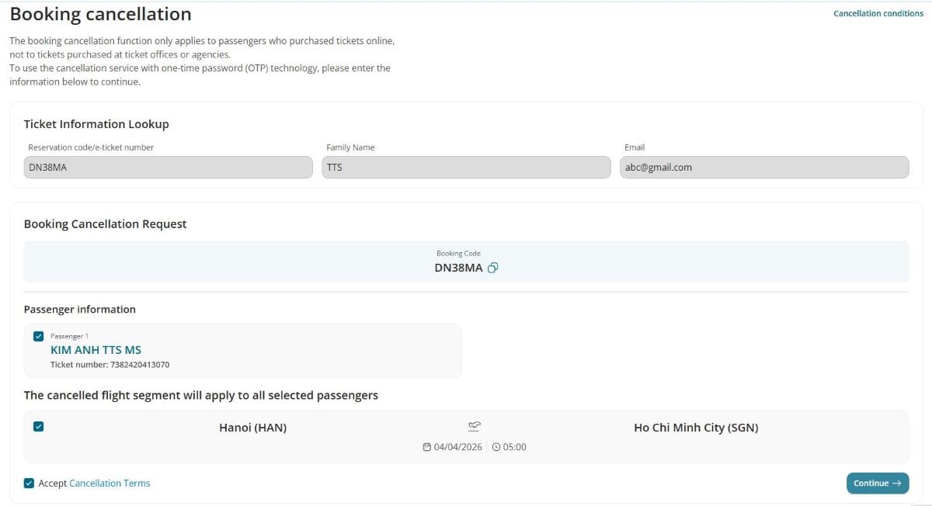This screenshot has width=932, height=506.
Task: Click the Reservation code field
Action: [168, 167]
